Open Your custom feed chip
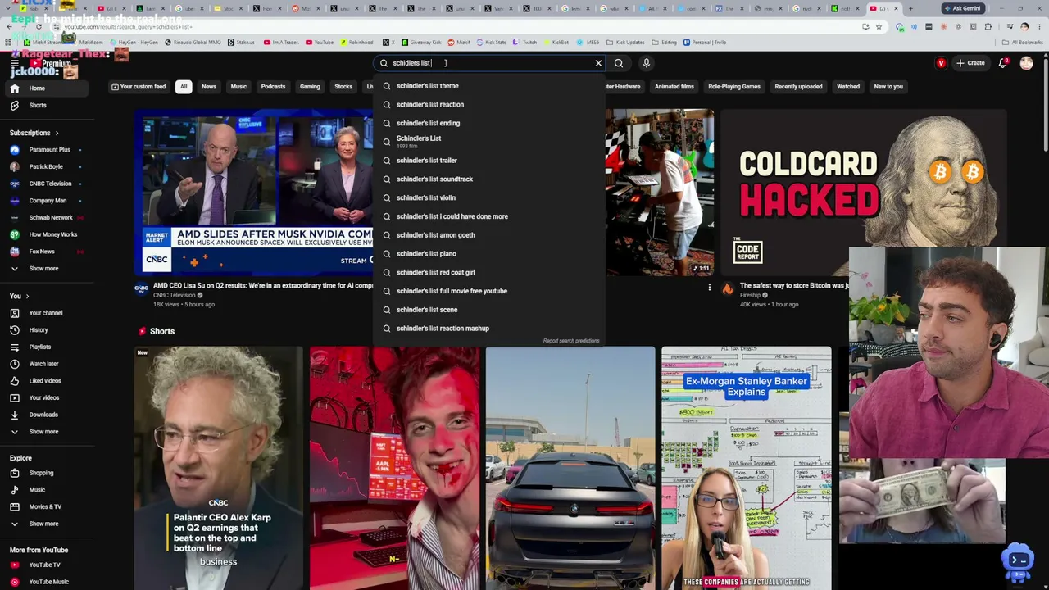Screen dimensions: 1049x590 [139, 87]
